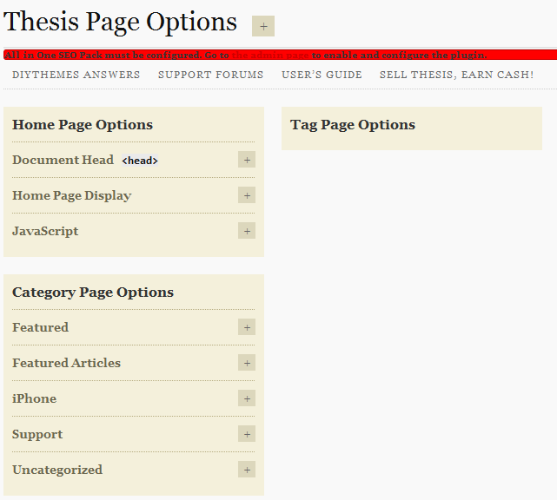The width and height of the screenshot is (557, 500).
Task: Click the iPhone category label
Action: [34, 398]
